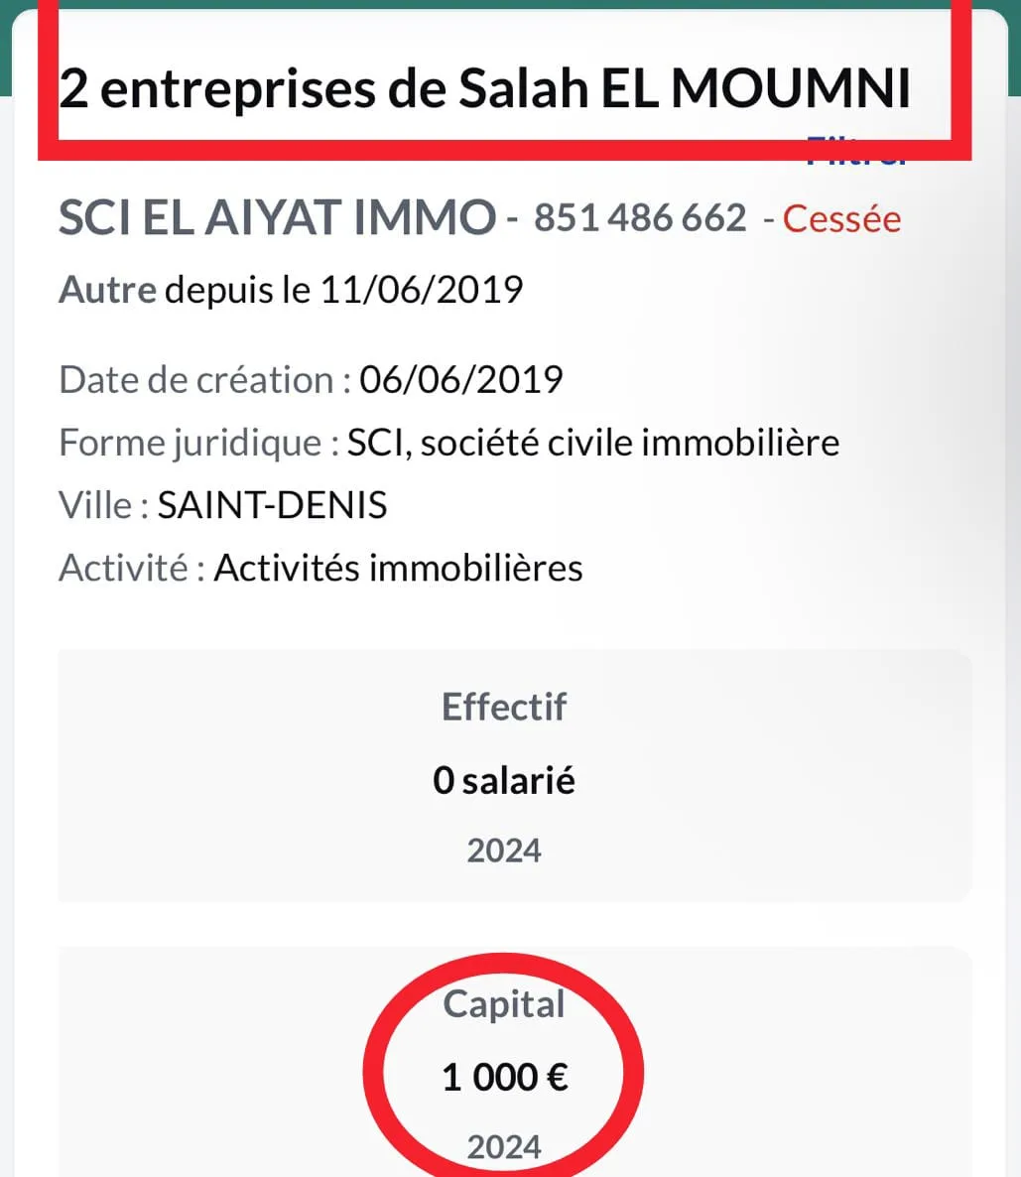This screenshot has height=1177, width=1021.
Task: Click the city value SAINT-DENIS
Action: tap(272, 505)
